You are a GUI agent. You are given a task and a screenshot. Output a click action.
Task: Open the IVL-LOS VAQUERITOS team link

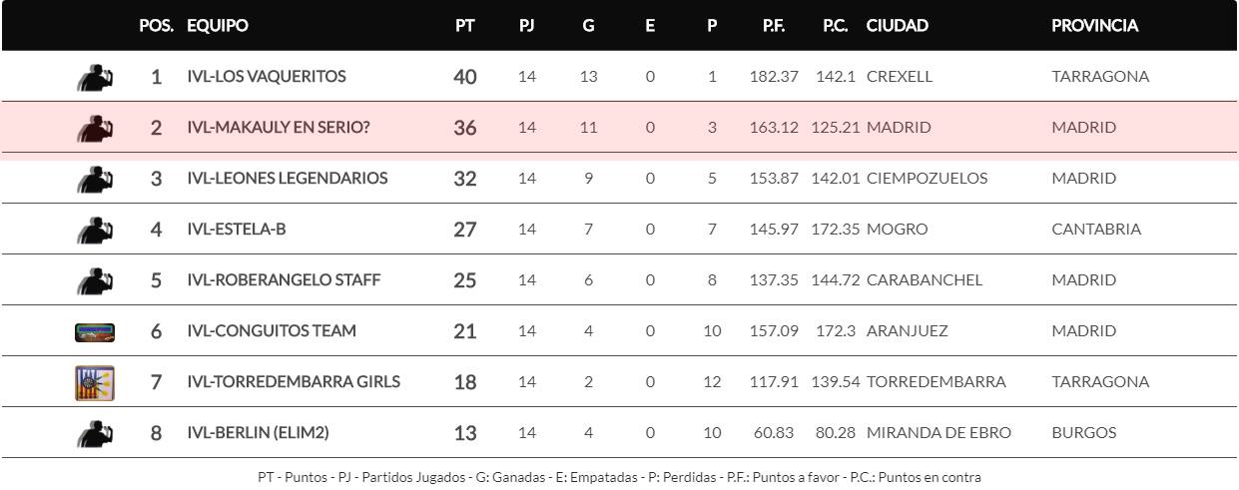click(267, 77)
